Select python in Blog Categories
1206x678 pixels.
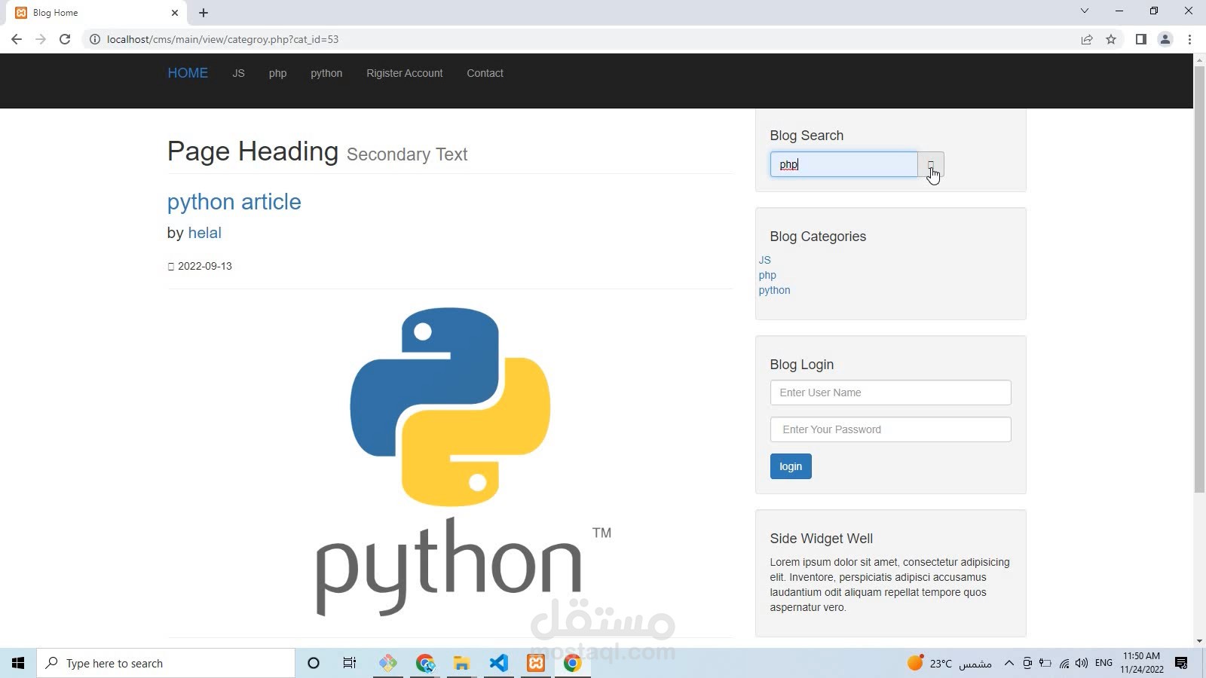[774, 290]
